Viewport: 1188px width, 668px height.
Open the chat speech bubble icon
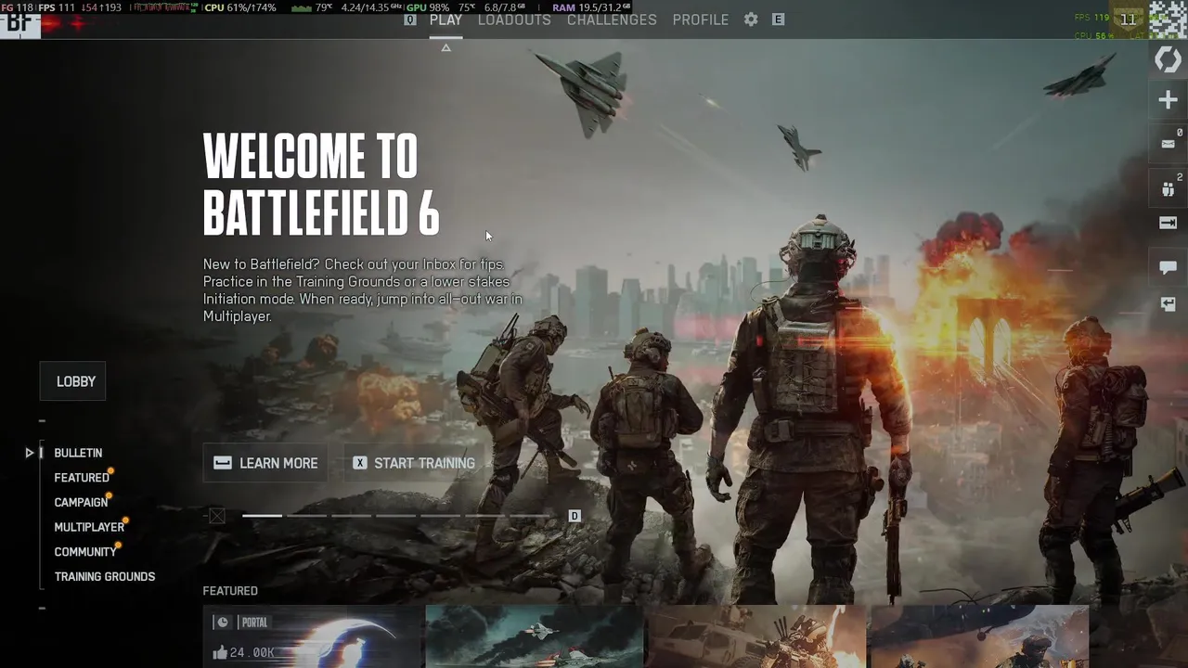[1168, 267]
